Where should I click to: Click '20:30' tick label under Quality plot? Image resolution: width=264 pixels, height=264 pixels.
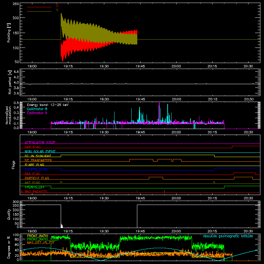tap(248, 231)
